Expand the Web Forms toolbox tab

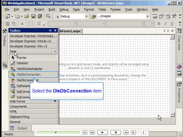pyautogui.click(x=30, y=101)
